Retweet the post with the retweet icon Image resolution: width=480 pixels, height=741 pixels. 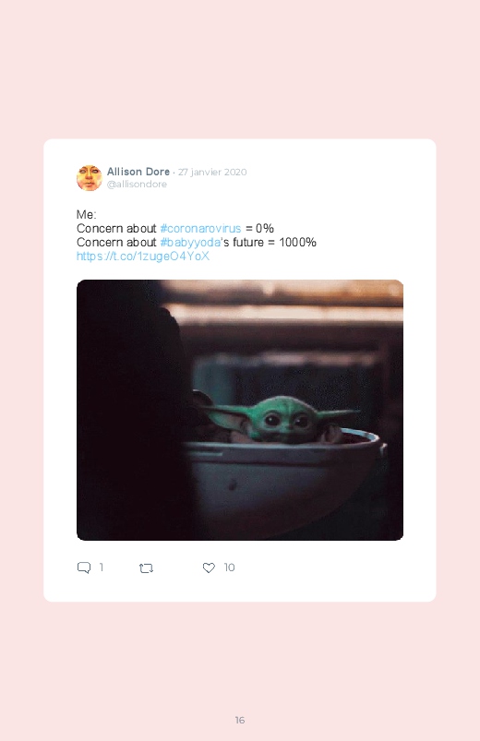(146, 568)
